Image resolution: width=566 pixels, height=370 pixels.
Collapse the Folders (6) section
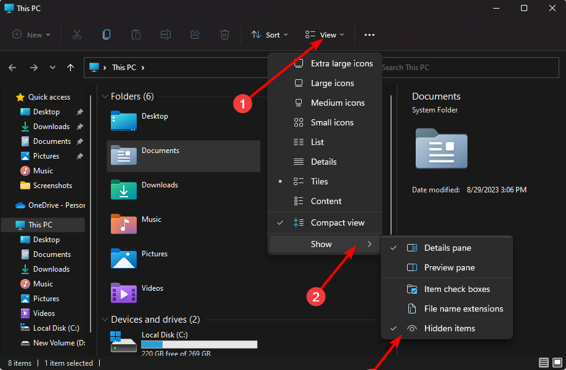pos(105,96)
